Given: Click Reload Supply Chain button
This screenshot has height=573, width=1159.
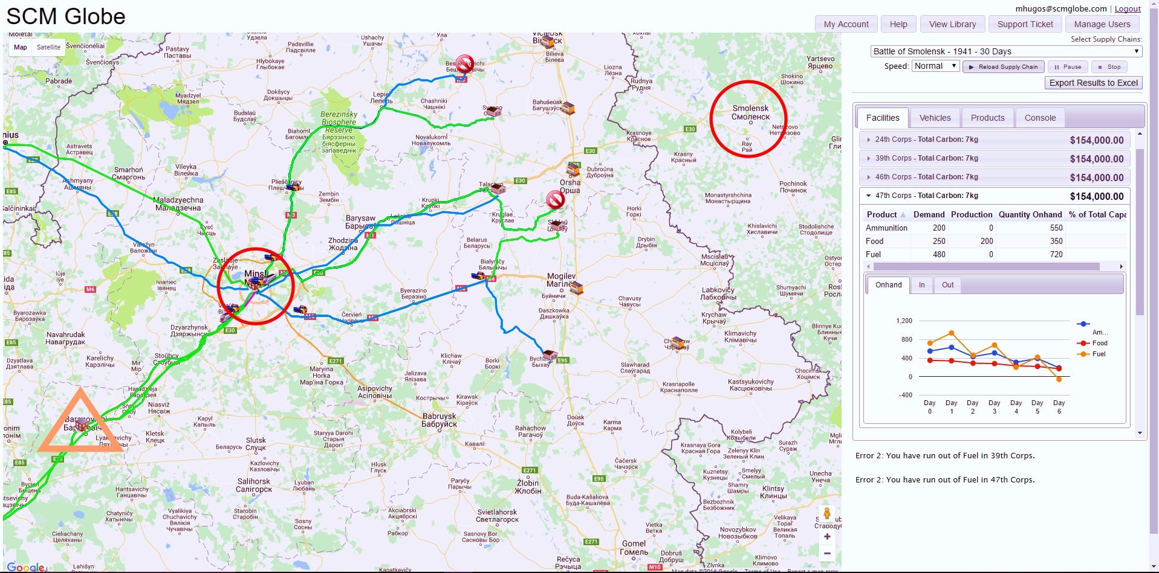Looking at the screenshot, I should coord(1003,67).
